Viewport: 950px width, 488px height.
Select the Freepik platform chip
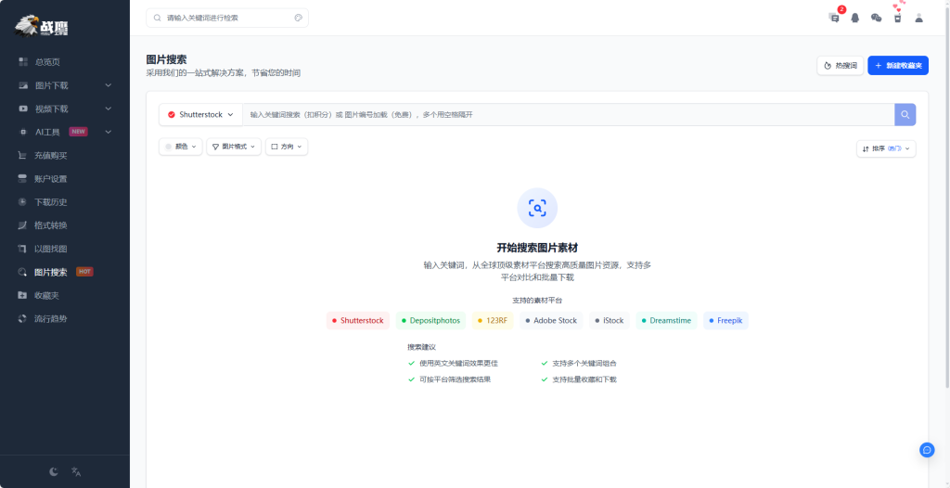pyautogui.click(x=725, y=320)
